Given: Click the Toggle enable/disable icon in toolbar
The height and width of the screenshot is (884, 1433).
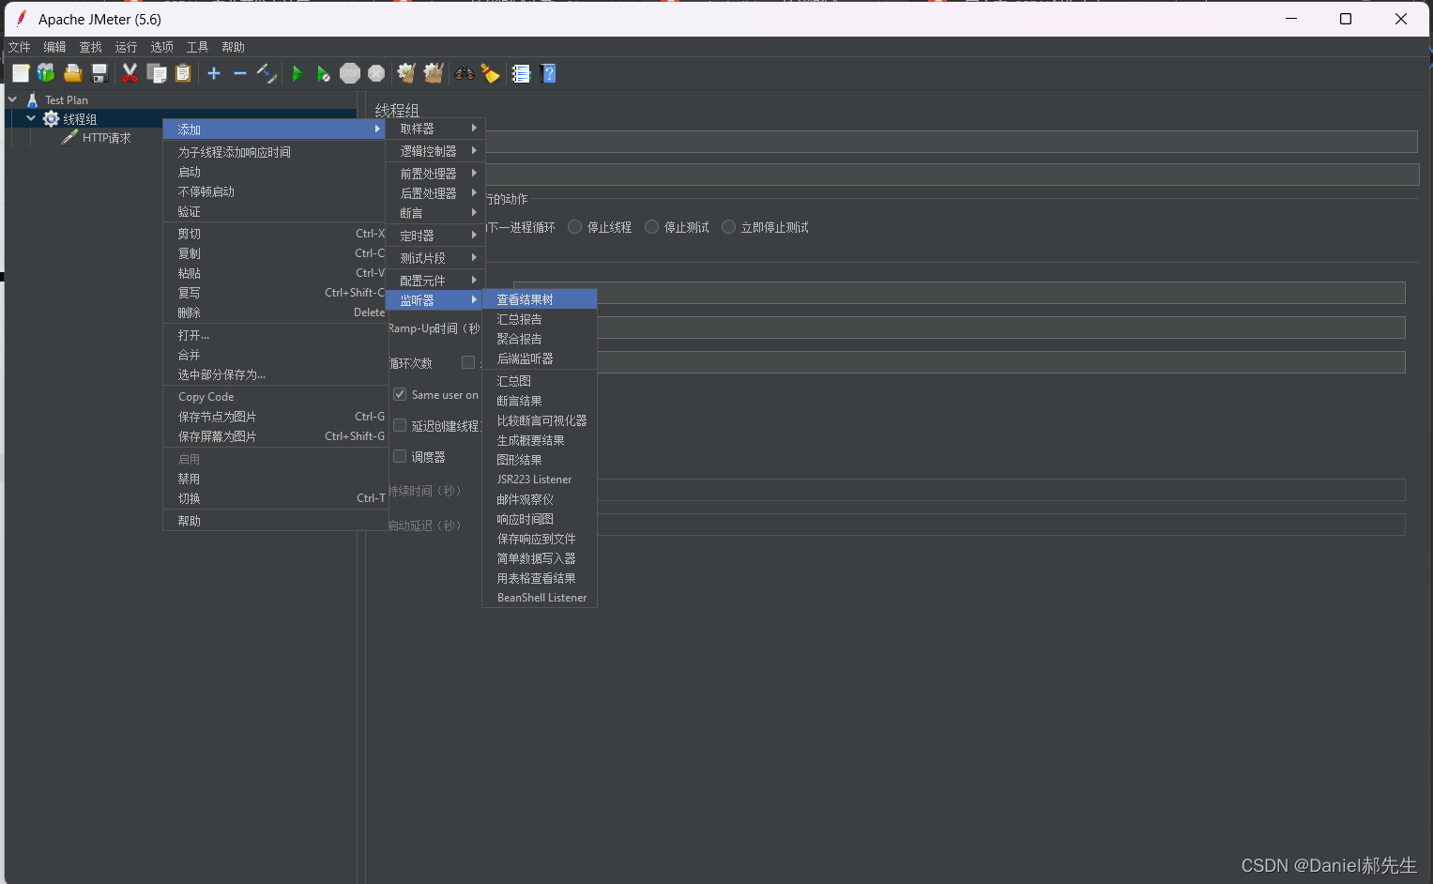Looking at the screenshot, I should [x=267, y=73].
